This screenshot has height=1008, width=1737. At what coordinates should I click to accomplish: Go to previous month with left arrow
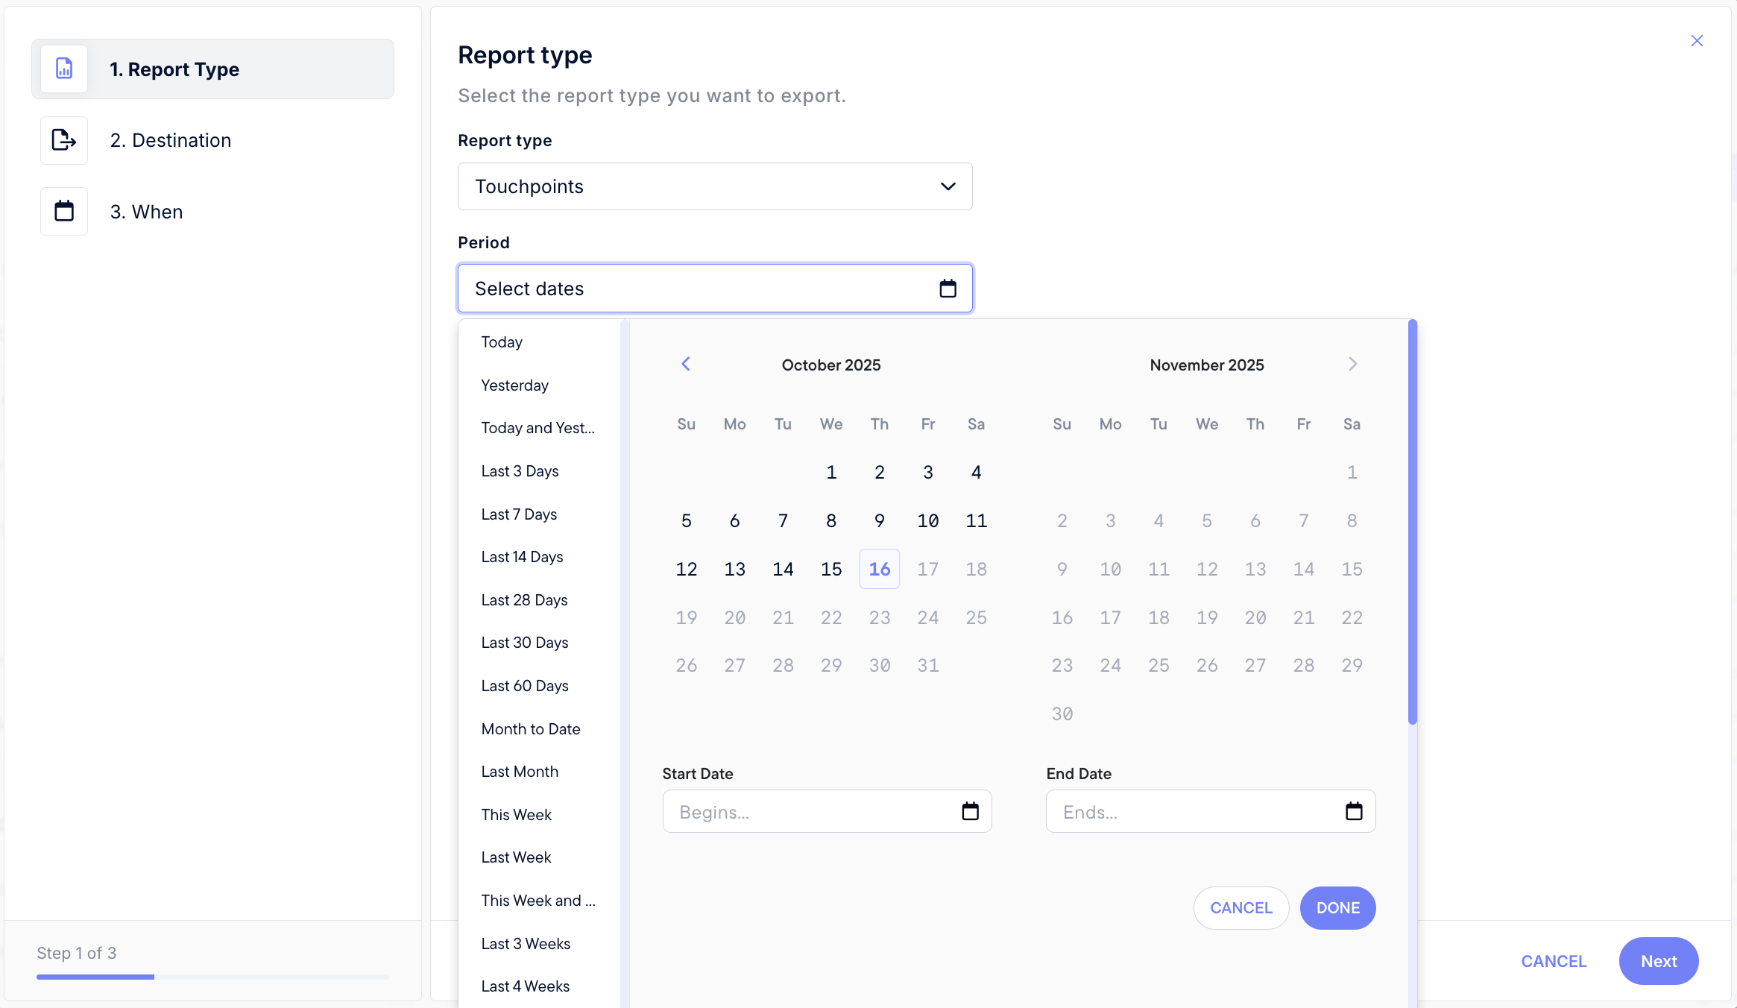click(x=686, y=364)
